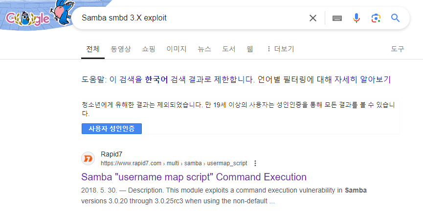Switch to the 뉴스 tab

204,49
